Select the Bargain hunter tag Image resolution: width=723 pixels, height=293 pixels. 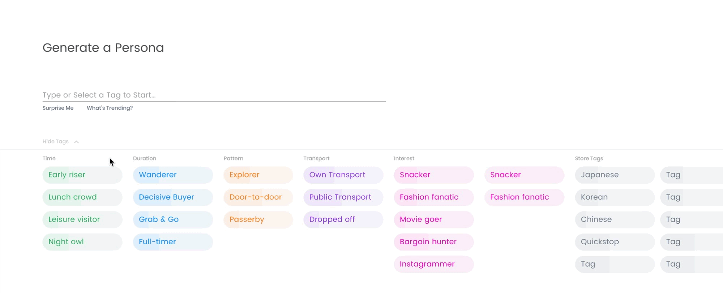click(433, 242)
